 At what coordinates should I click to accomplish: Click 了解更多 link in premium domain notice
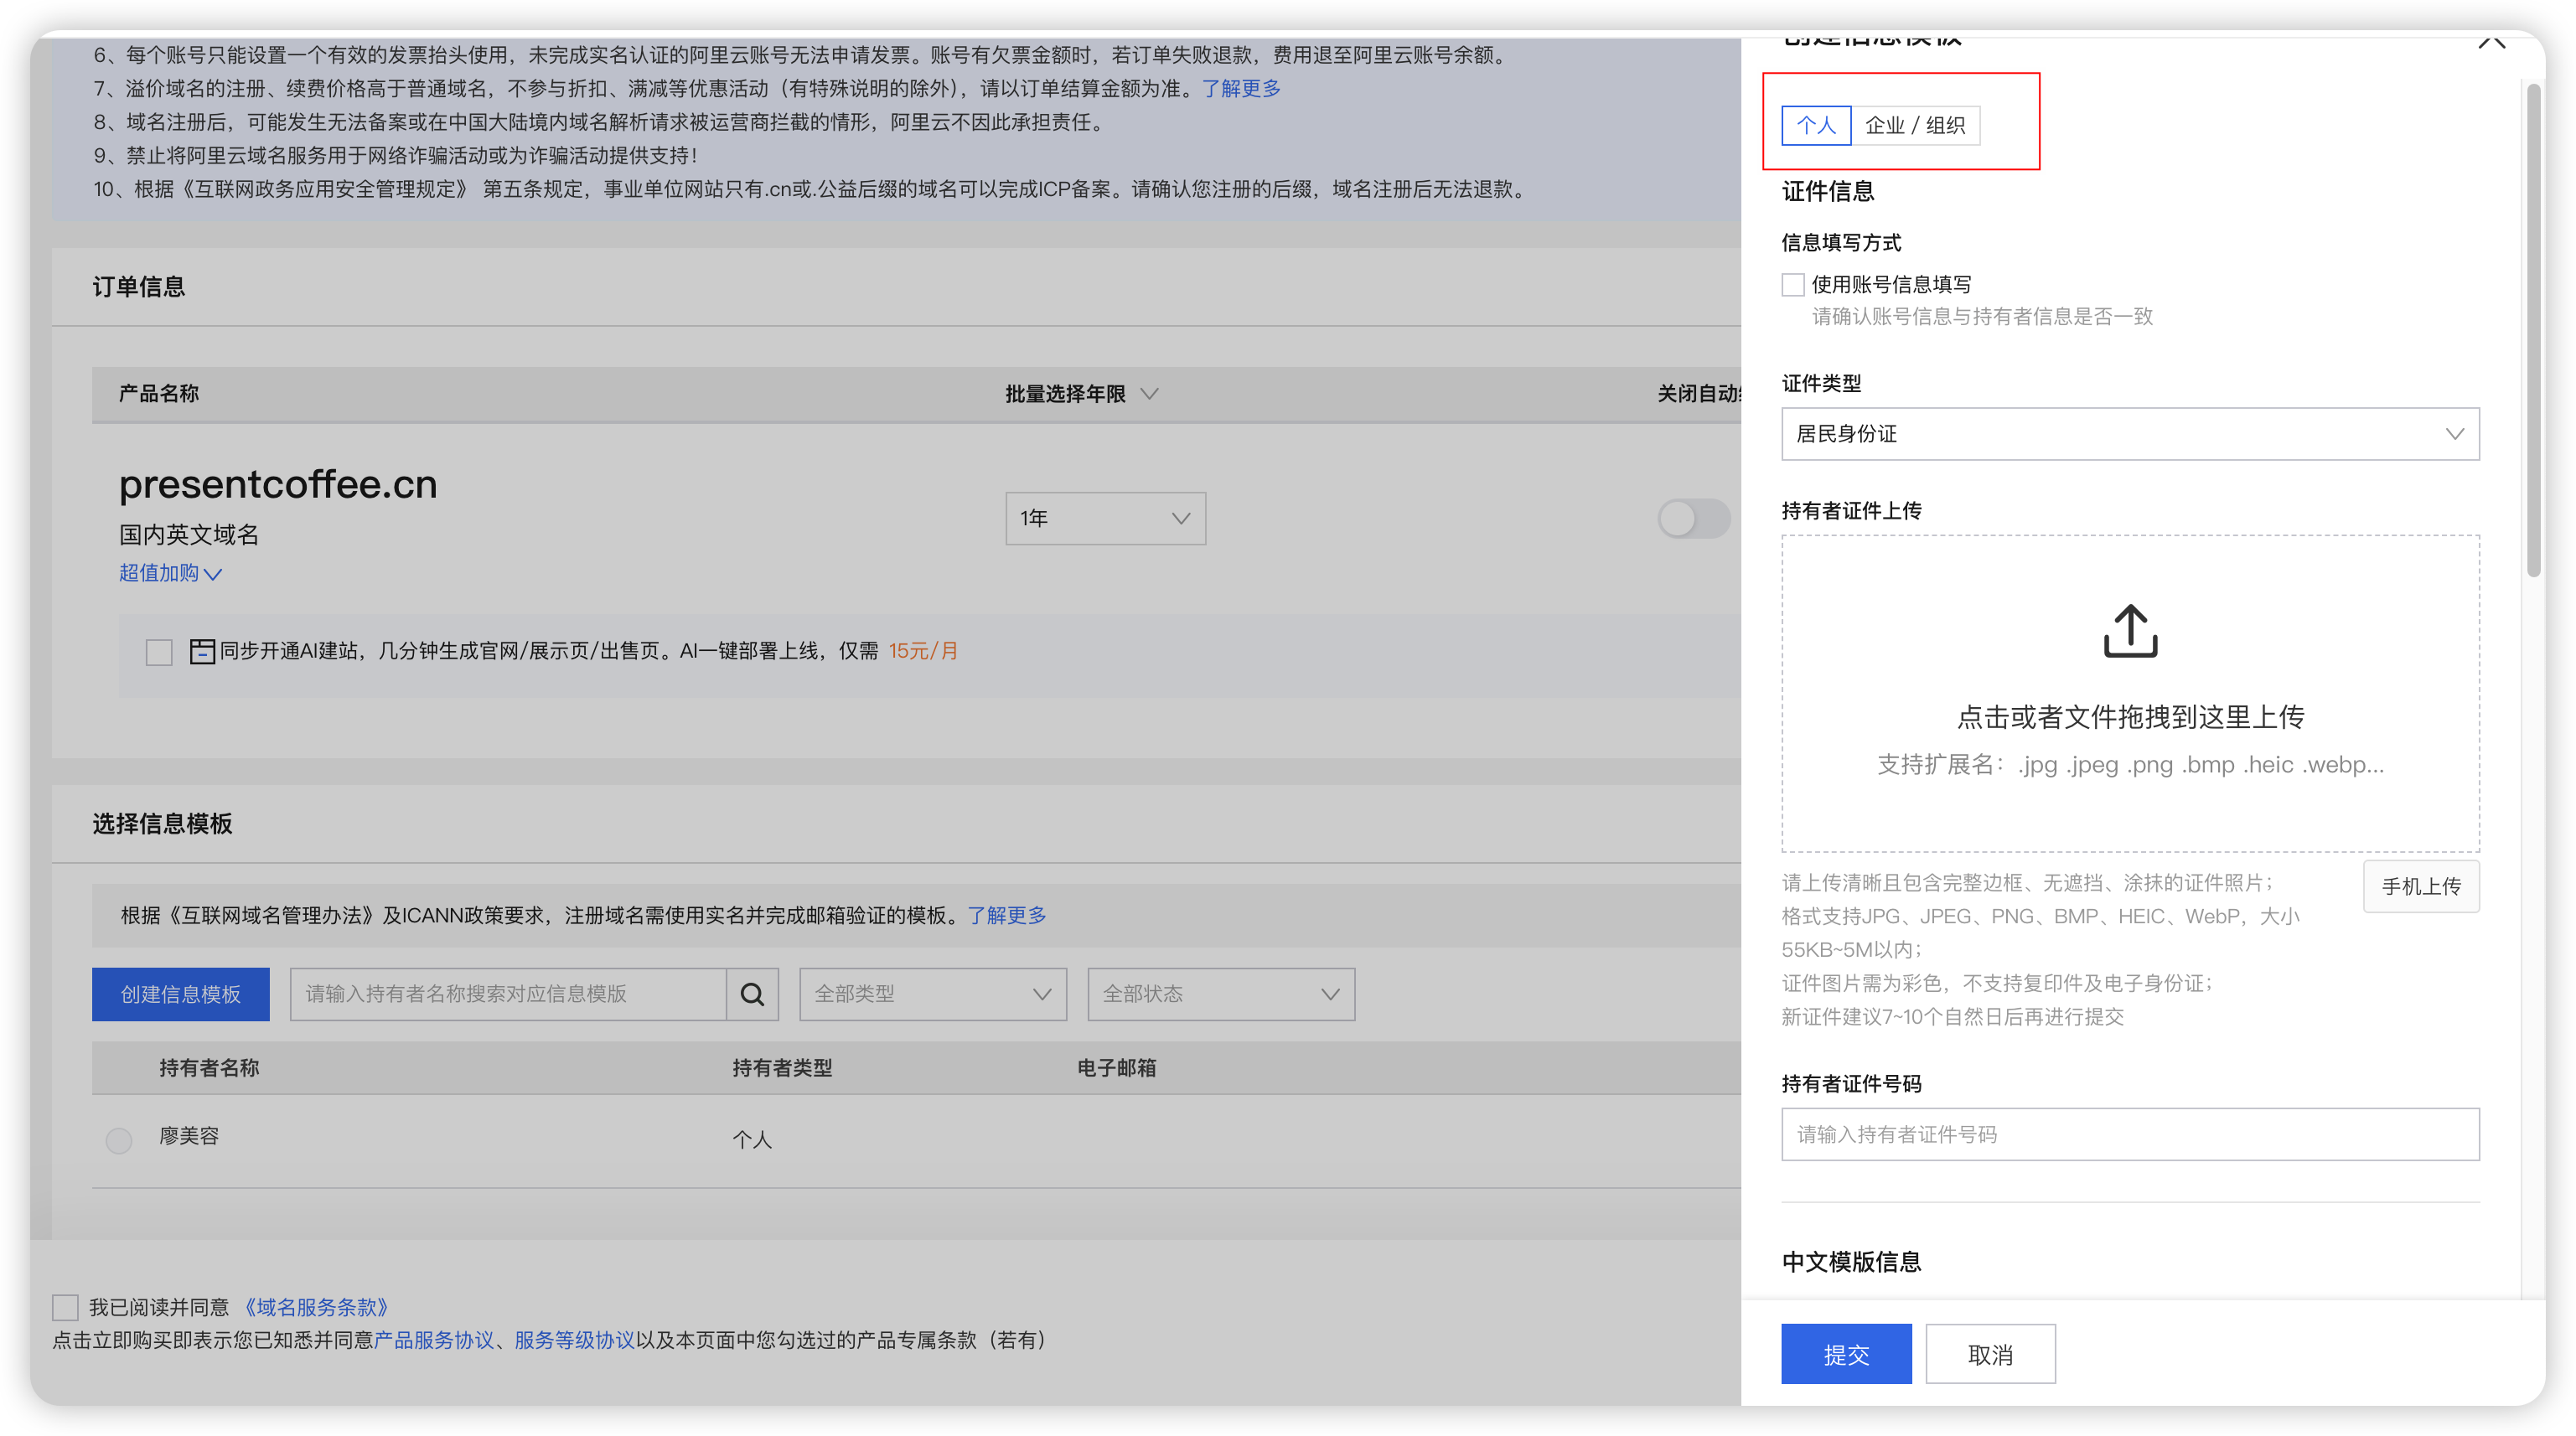[x=1241, y=88]
